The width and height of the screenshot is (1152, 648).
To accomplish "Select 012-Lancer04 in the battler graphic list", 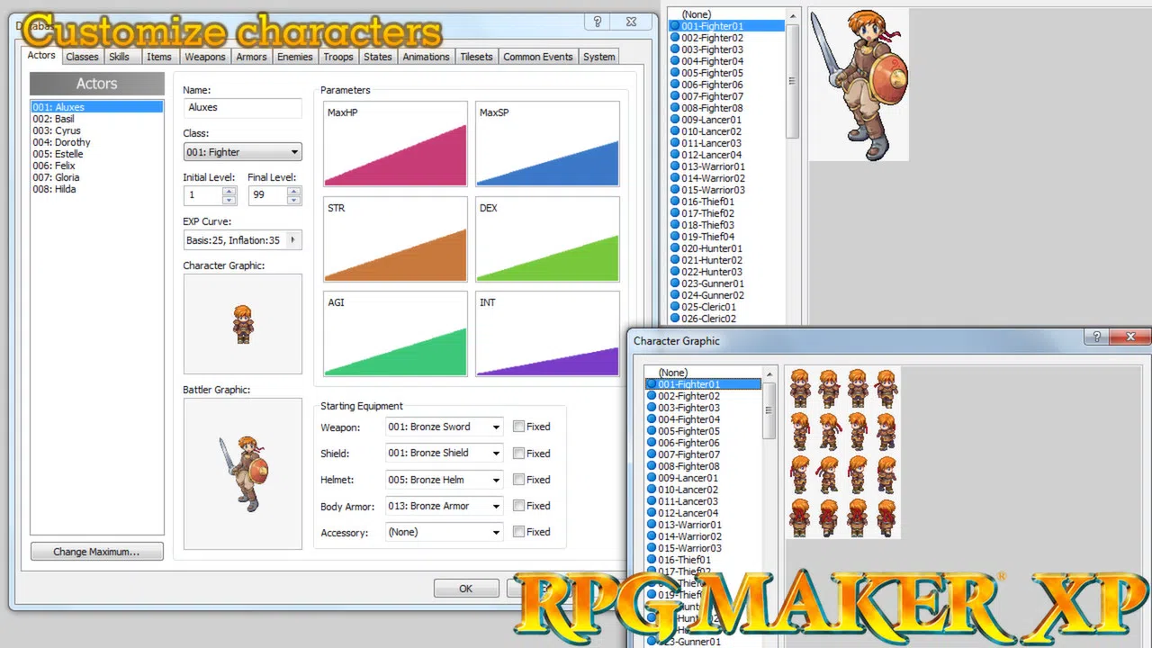I will (x=712, y=155).
